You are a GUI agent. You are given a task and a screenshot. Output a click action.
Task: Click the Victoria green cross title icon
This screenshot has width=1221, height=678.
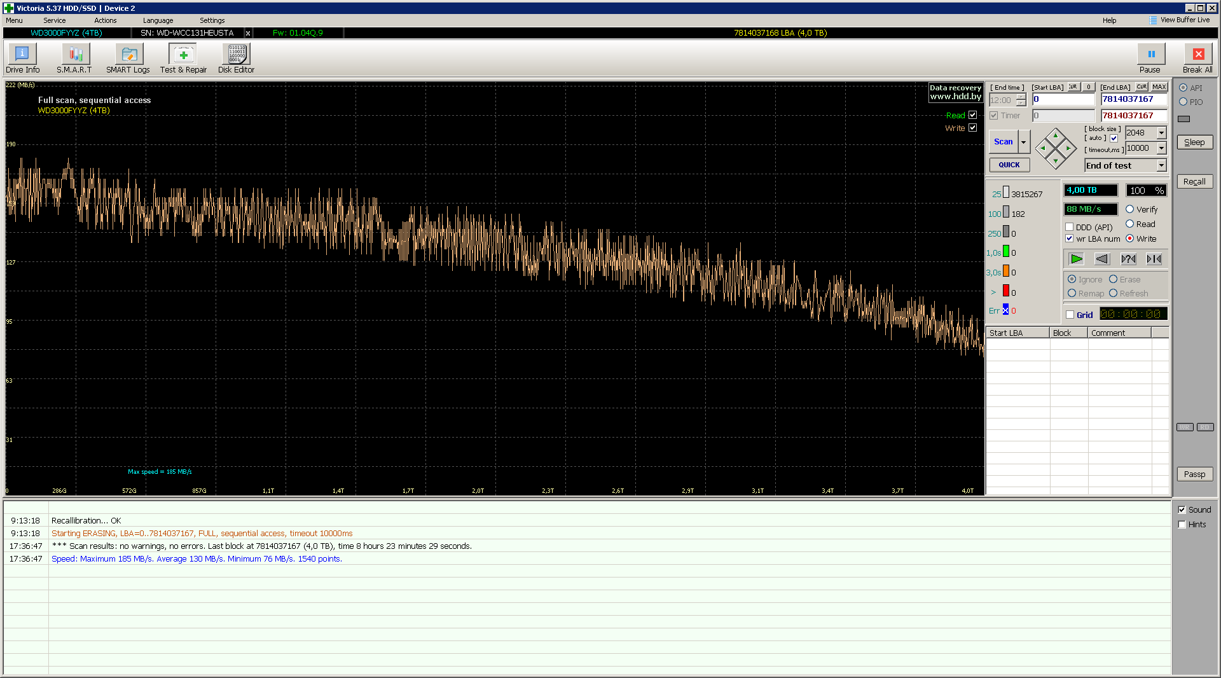point(8,8)
